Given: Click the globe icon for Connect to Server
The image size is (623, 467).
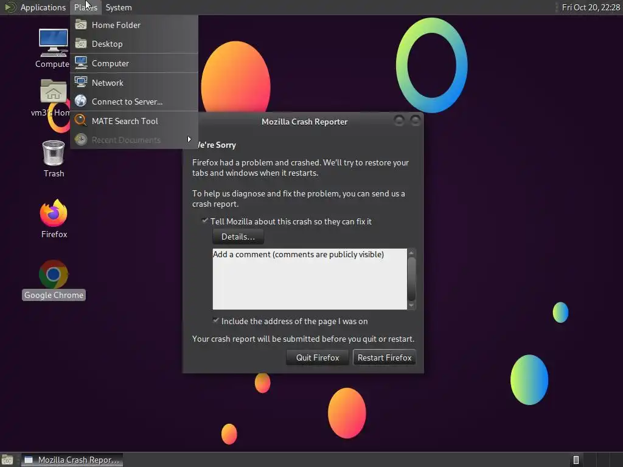Looking at the screenshot, I should 81,101.
